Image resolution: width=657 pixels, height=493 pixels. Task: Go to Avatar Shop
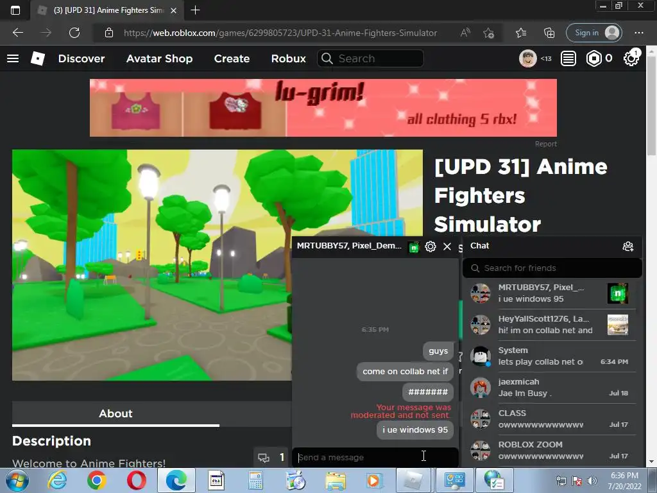pos(159,58)
